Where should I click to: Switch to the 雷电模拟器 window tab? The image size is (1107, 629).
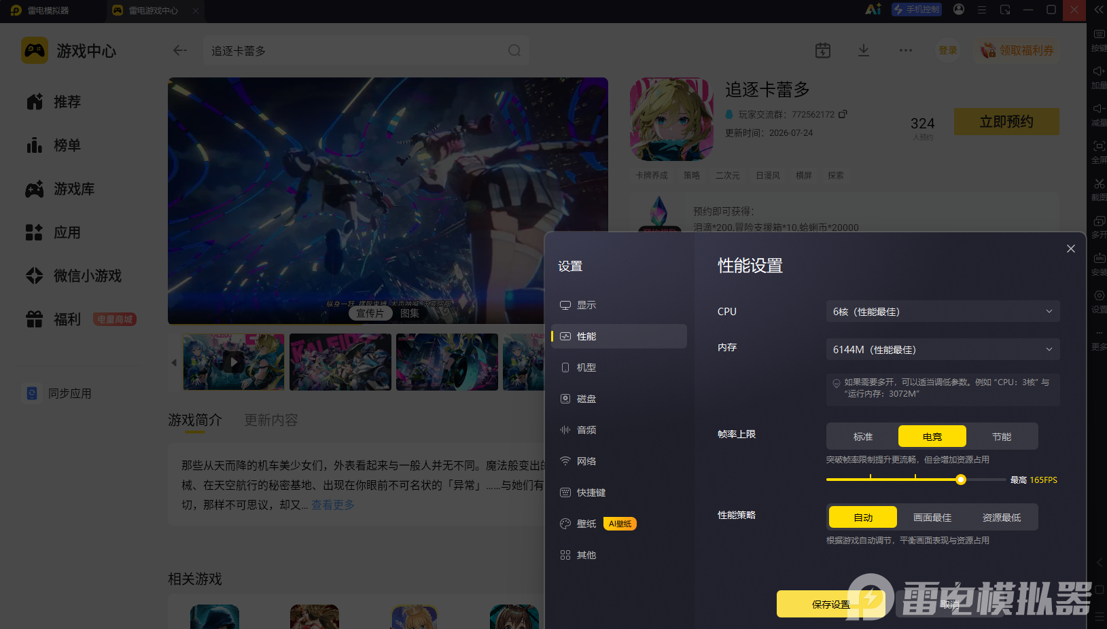pos(48,10)
